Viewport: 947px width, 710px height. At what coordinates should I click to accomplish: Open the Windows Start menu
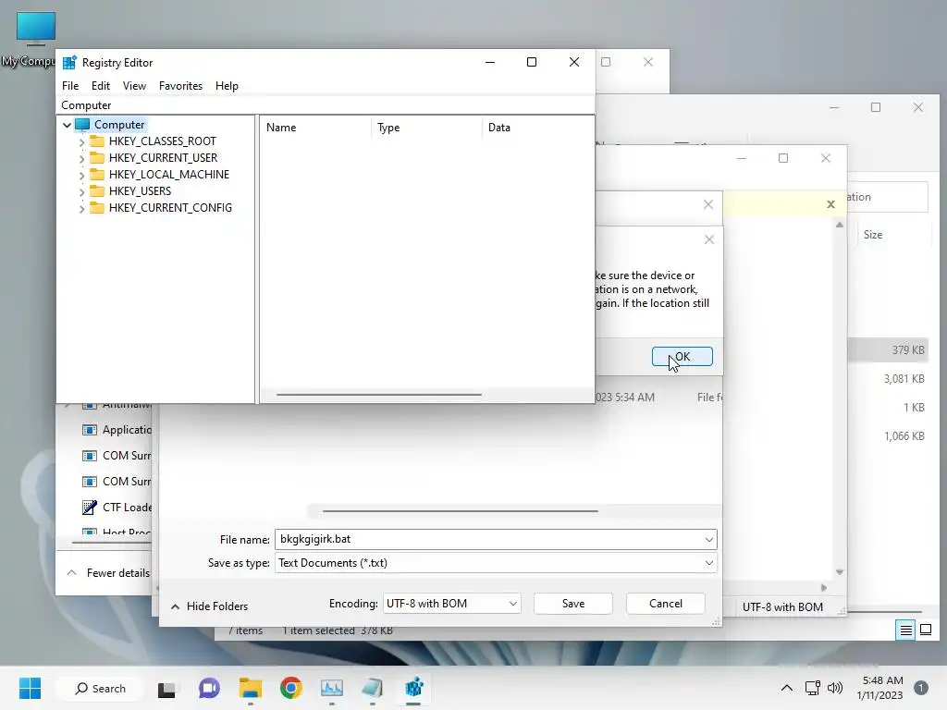click(x=30, y=688)
